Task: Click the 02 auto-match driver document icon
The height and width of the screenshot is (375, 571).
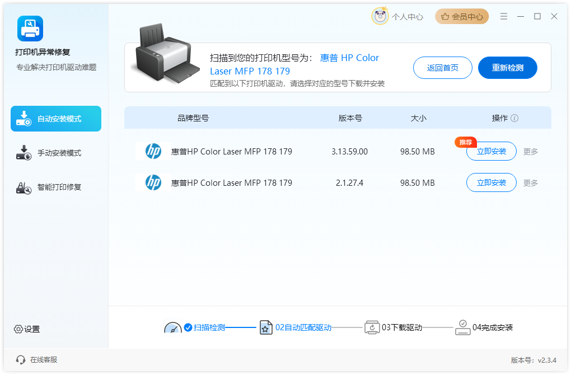Action: (x=266, y=327)
